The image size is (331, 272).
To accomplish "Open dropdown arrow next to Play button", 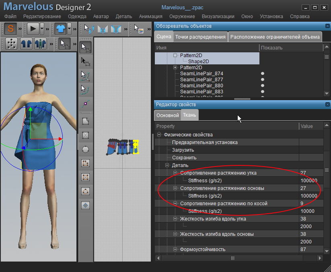I will [x=42, y=29].
